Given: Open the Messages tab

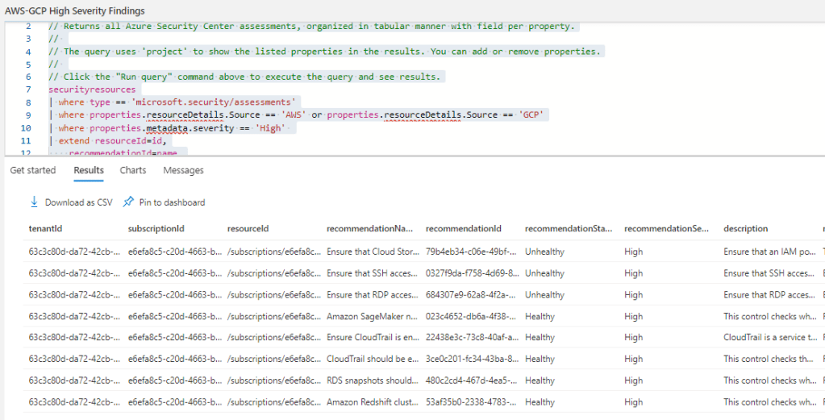Looking at the screenshot, I should (x=183, y=170).
